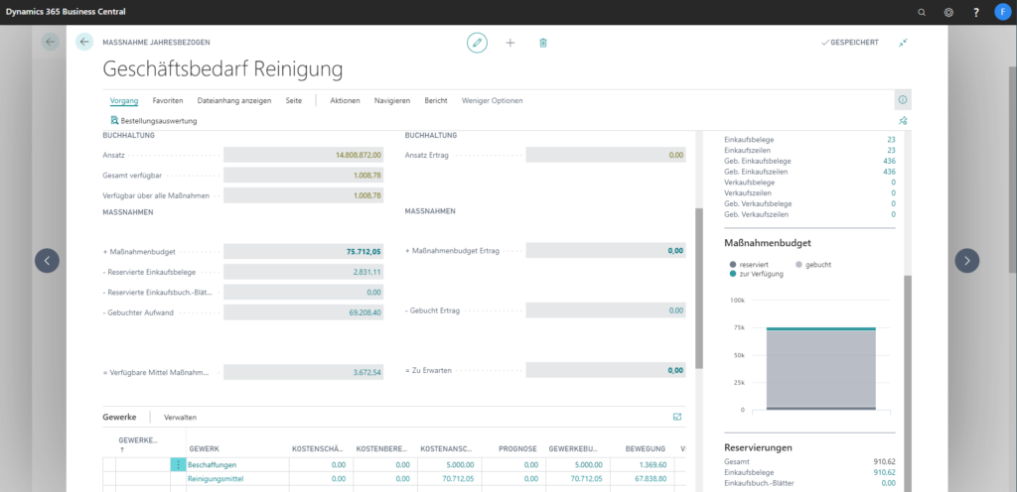
Task: Click 'Weniger Optionen' to reduce menu
Action: [x=492, y=101]
